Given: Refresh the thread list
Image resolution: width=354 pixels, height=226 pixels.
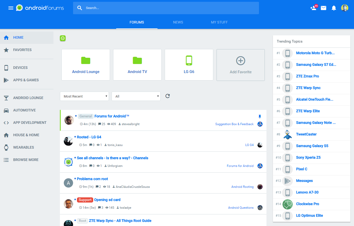Looking at the screenshot, I should click(x=168, y=96).
